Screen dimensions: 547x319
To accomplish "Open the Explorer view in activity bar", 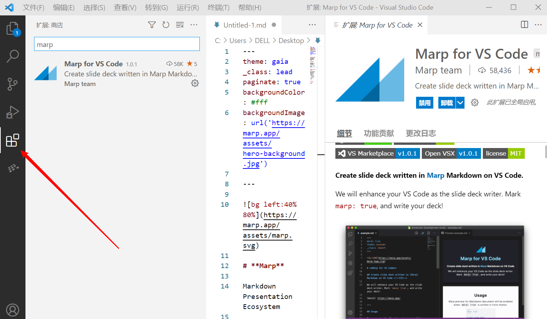I will coord(13,29).
